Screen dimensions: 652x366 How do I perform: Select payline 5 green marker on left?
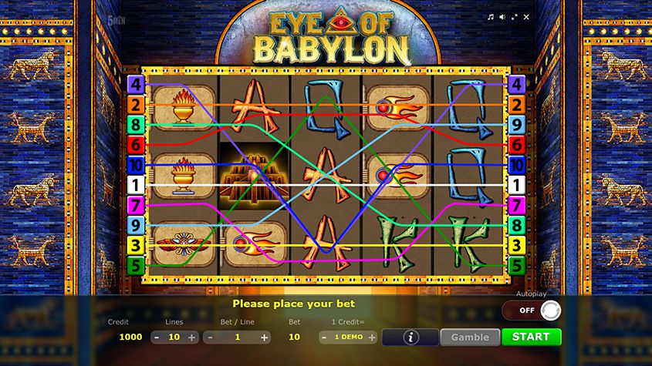pos(136,266)
